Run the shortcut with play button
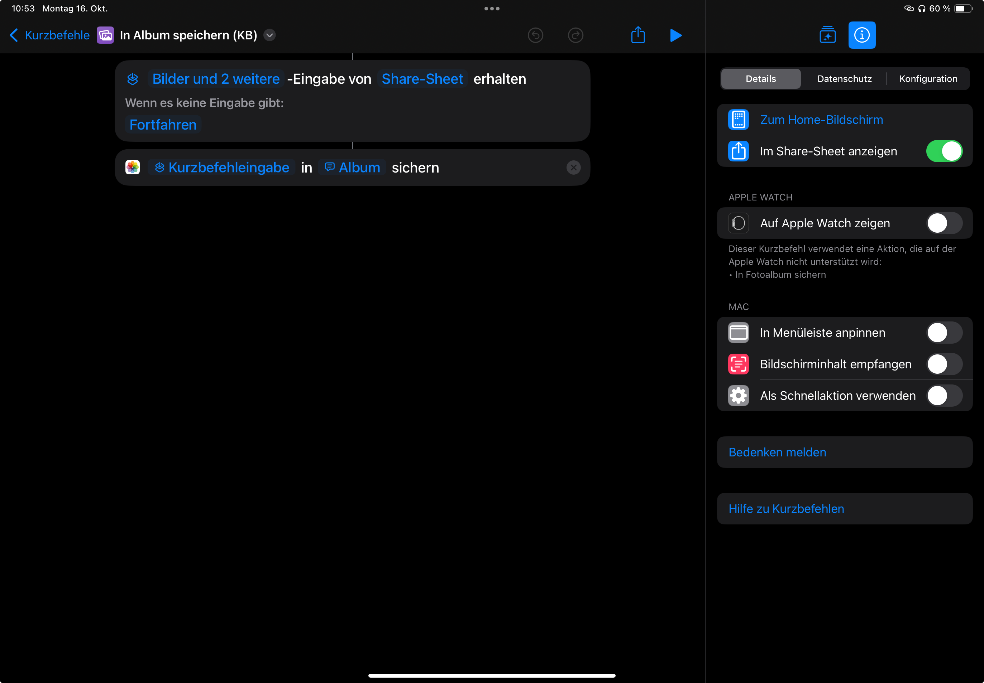Image resolution: width=984 pixels, height=683 pixels. [675, 35]
